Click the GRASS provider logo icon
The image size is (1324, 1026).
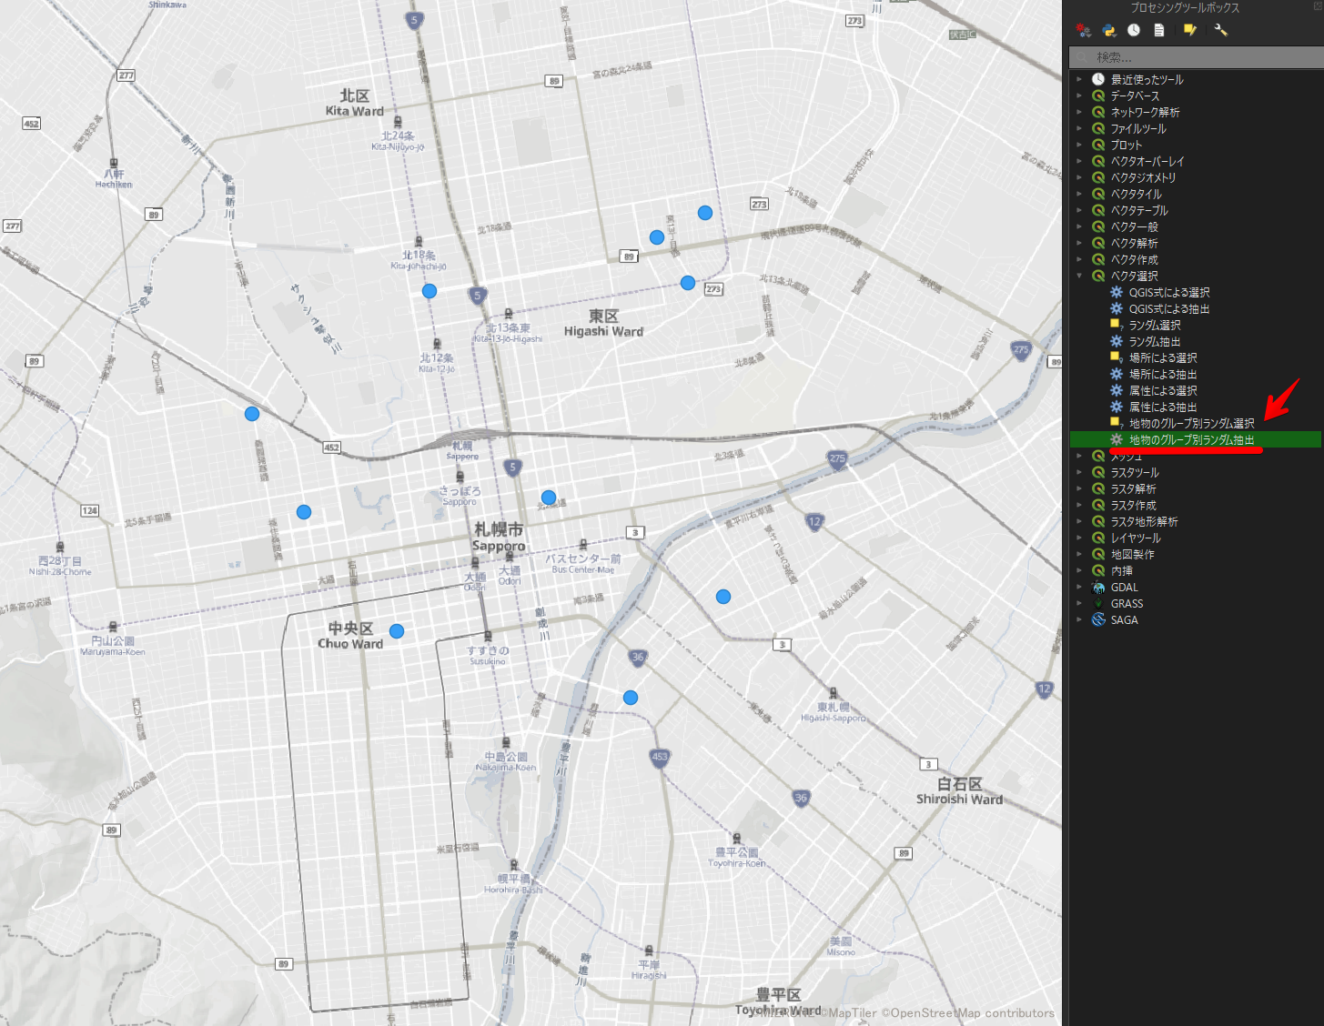tap(1098, 604)
